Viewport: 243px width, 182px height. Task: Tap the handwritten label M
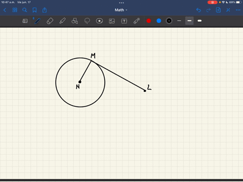pyautogui.click(x=93, y=56)
